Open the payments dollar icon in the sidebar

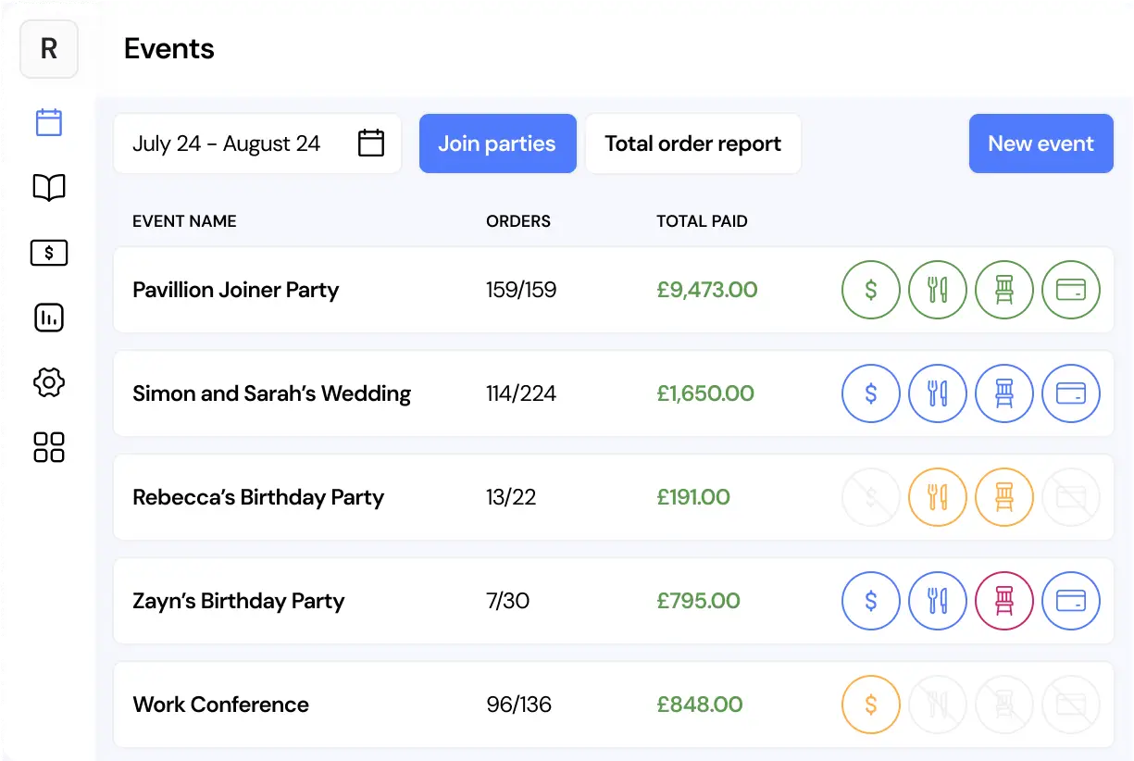pyautogui.click(x=49, y=253)
